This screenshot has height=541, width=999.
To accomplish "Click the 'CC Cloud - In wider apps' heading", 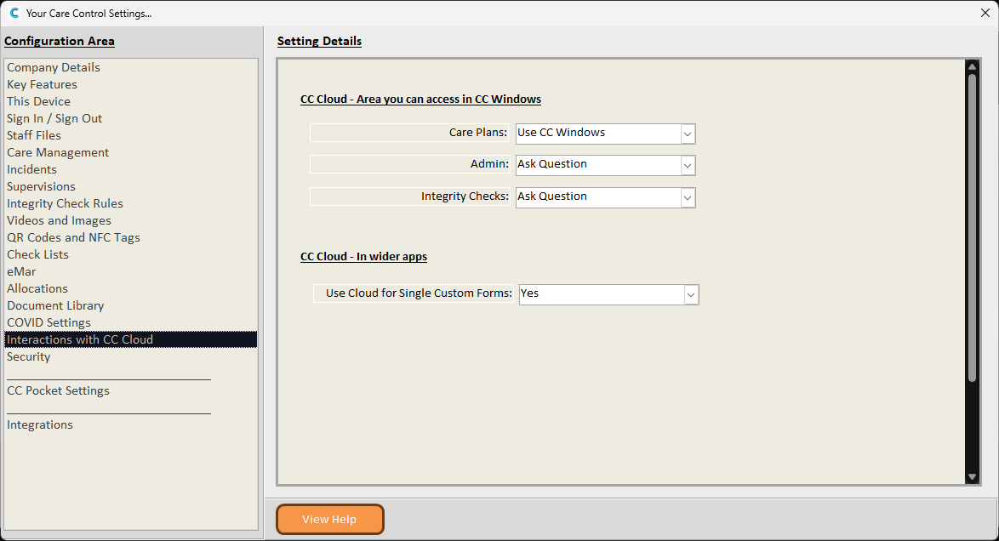I will click(364, 257).
